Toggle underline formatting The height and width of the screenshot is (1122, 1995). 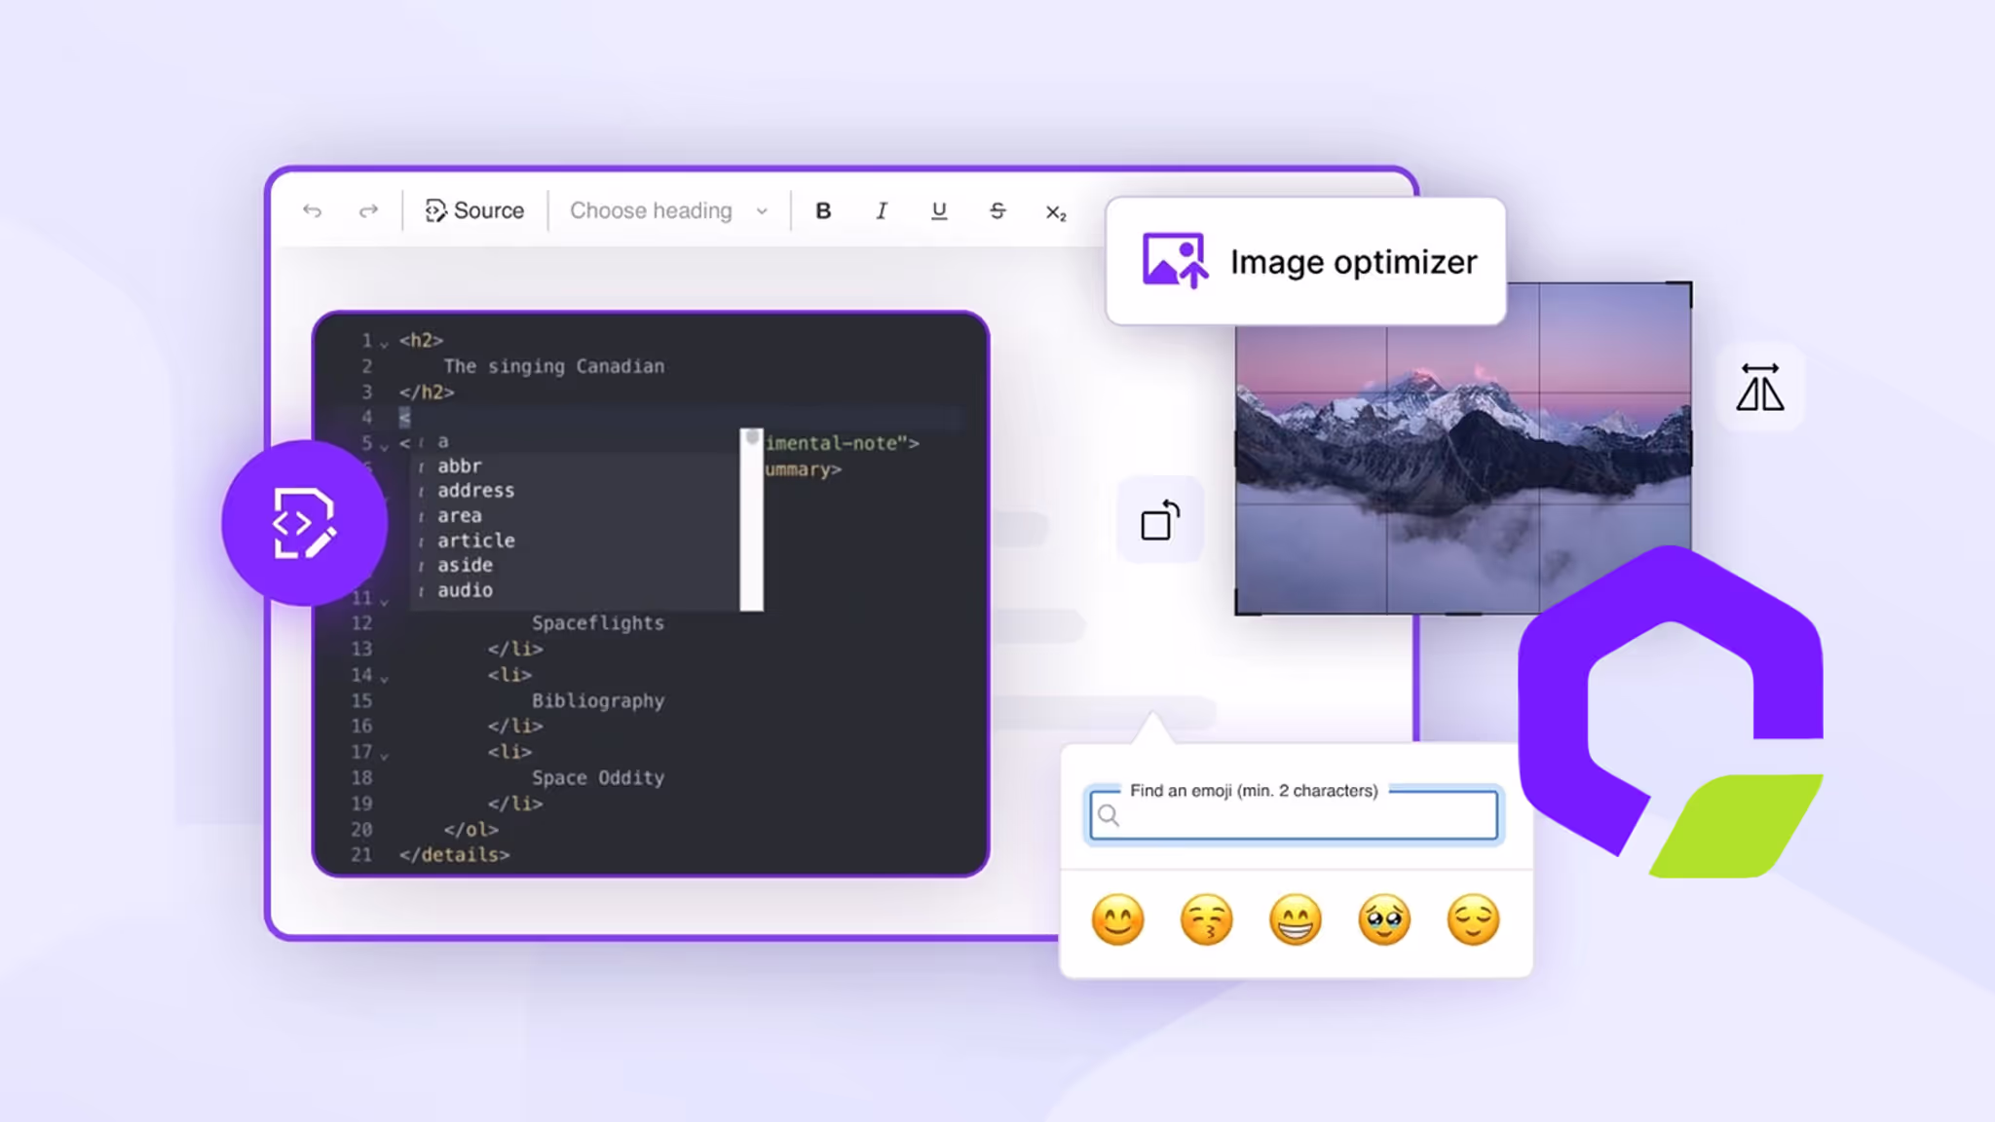tap(939, 210)
